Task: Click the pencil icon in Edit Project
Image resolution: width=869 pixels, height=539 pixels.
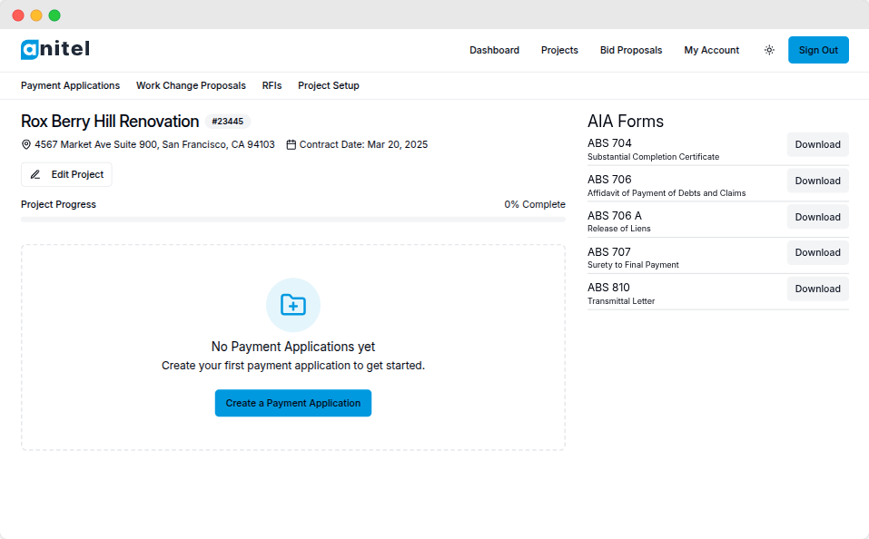Action: click(35, 174)
